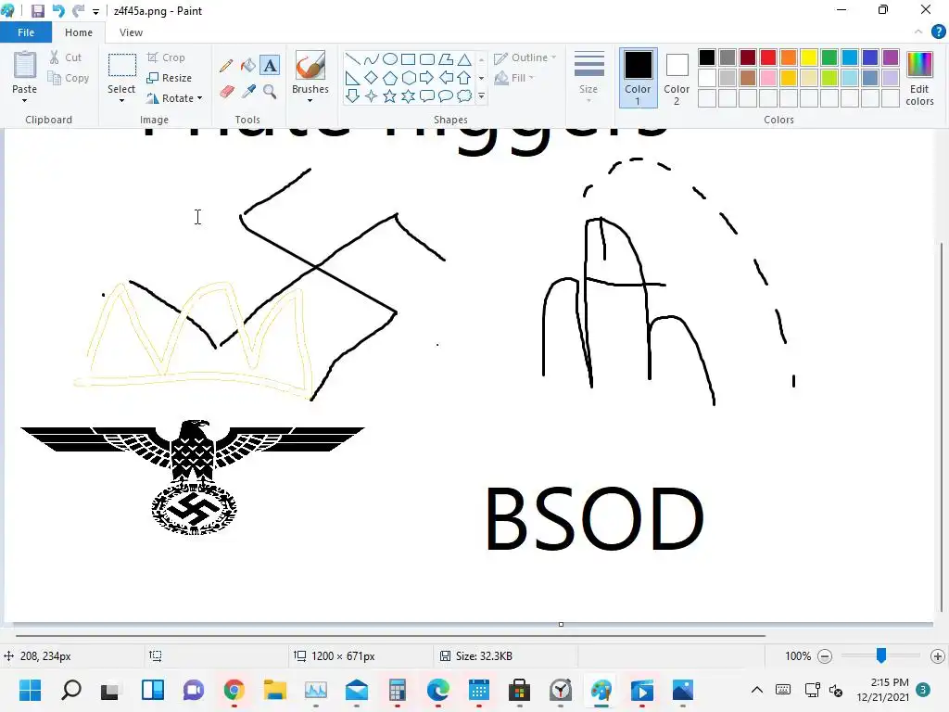Click the zoom out minus button
This screenshot has height=712, width=949.
coord(824,655)
